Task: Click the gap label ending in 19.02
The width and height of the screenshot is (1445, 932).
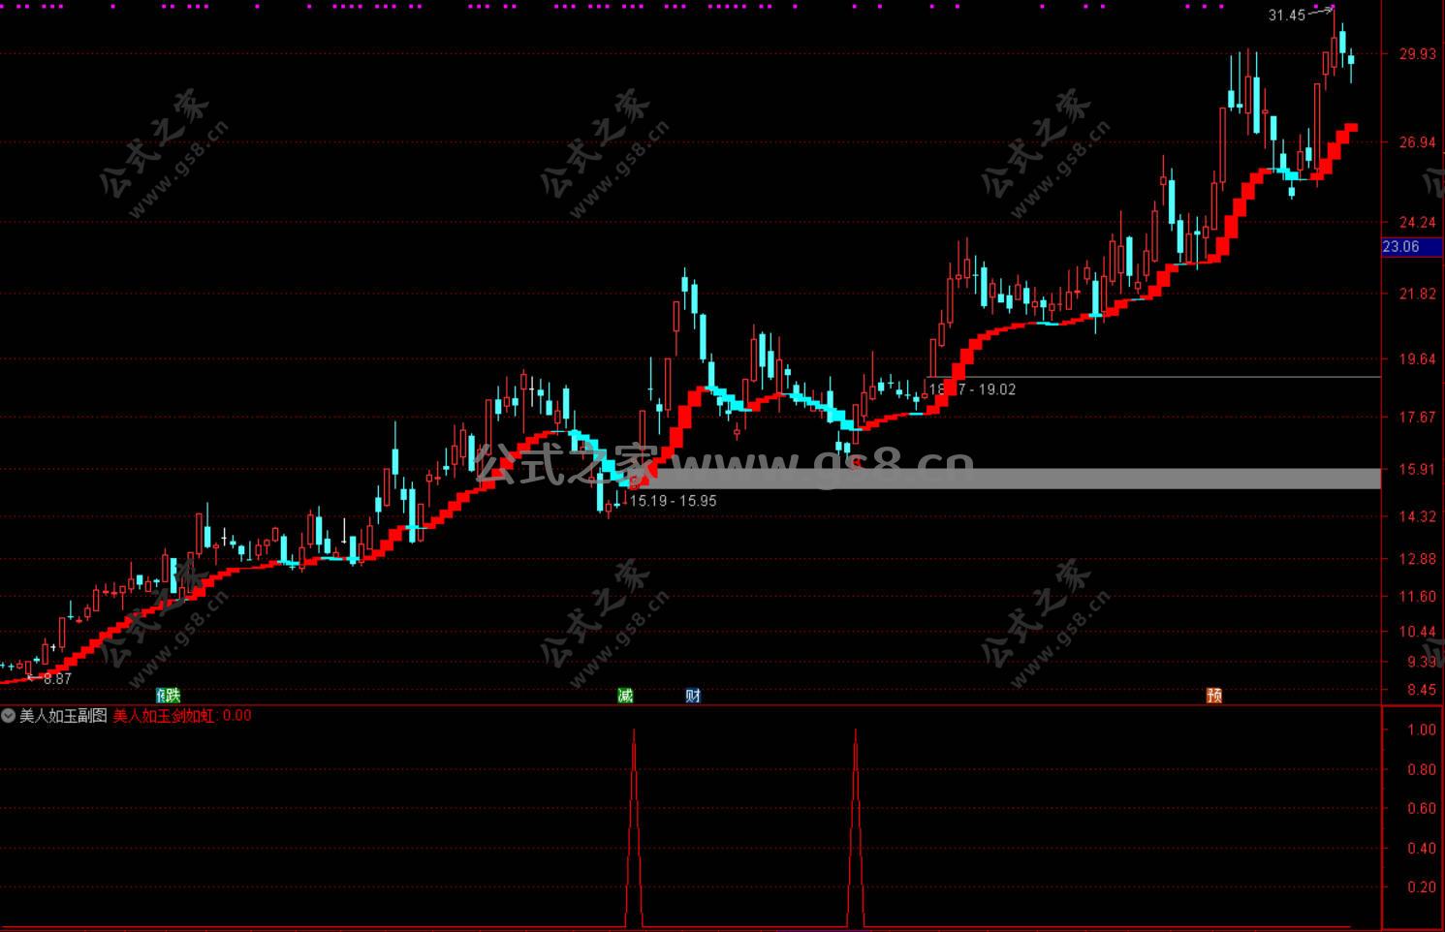Action: [973, 389]
